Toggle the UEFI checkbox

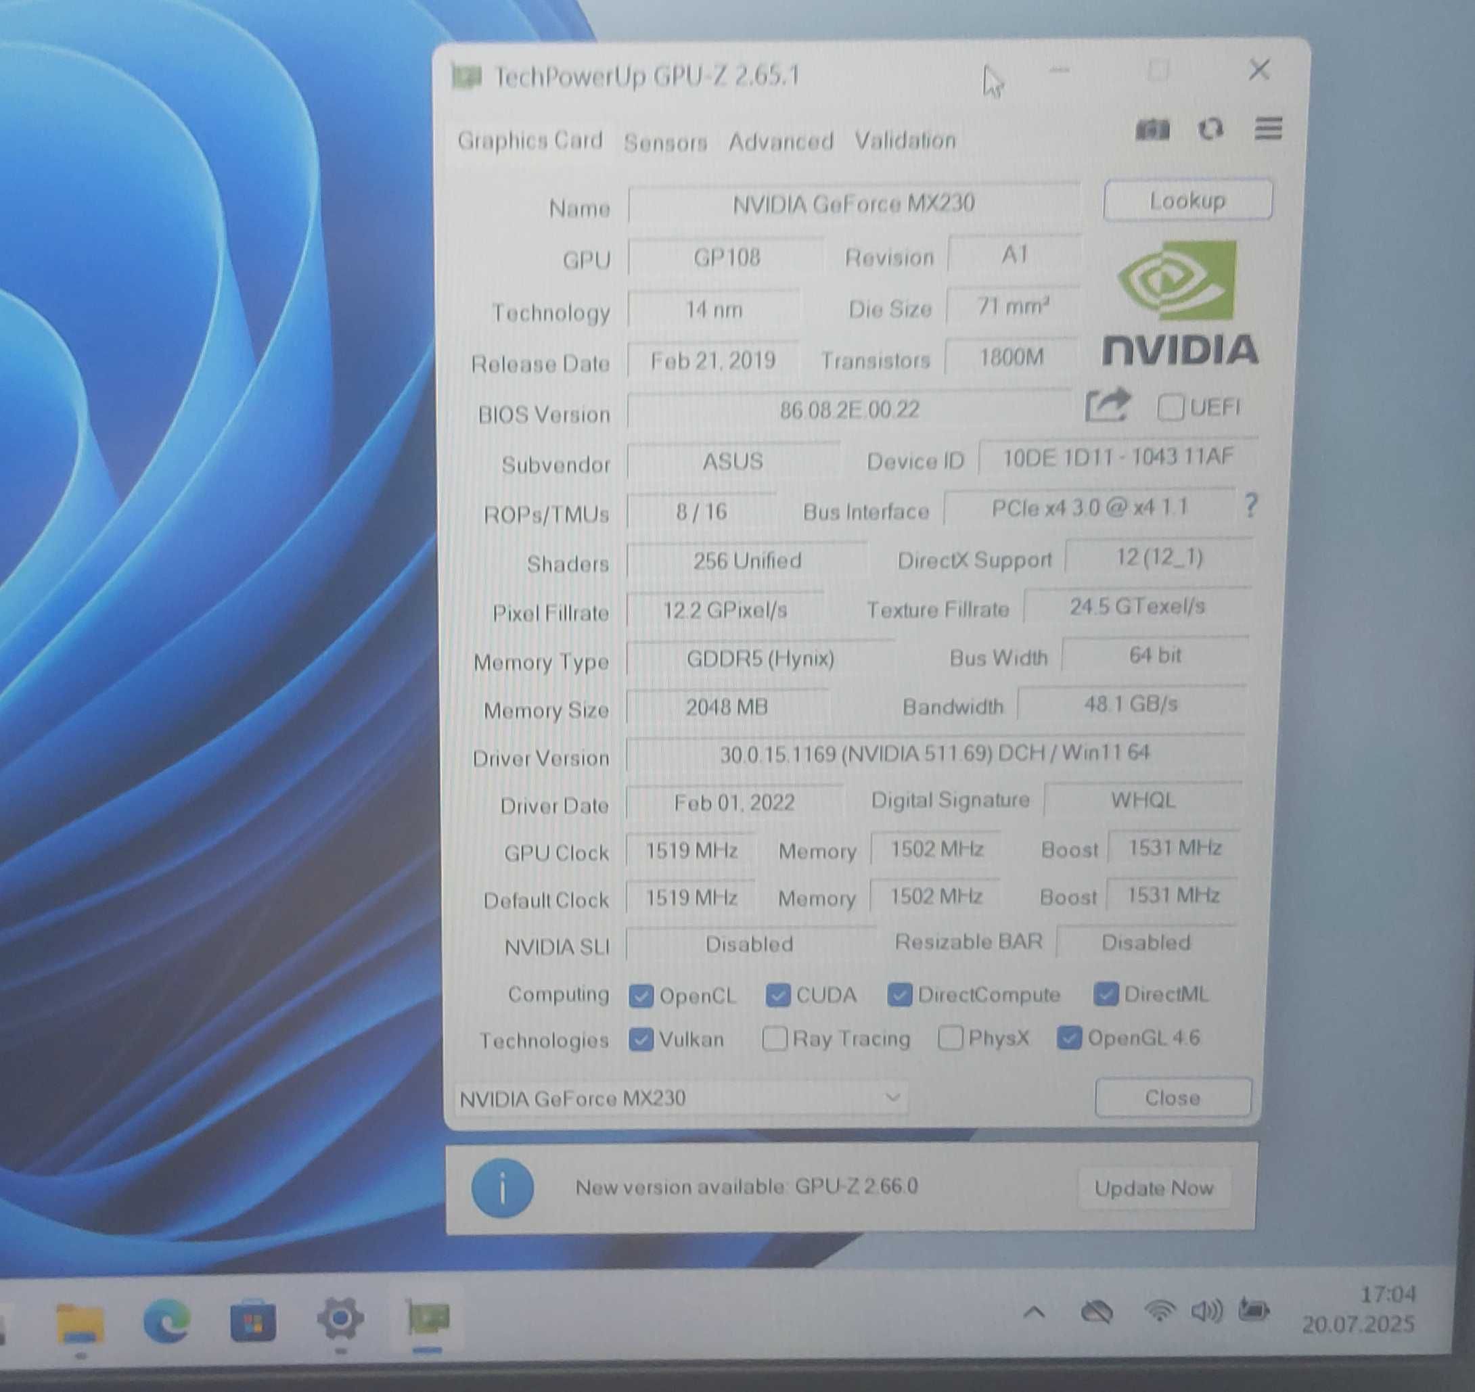pyautogui.click(x=1170, y=407)
